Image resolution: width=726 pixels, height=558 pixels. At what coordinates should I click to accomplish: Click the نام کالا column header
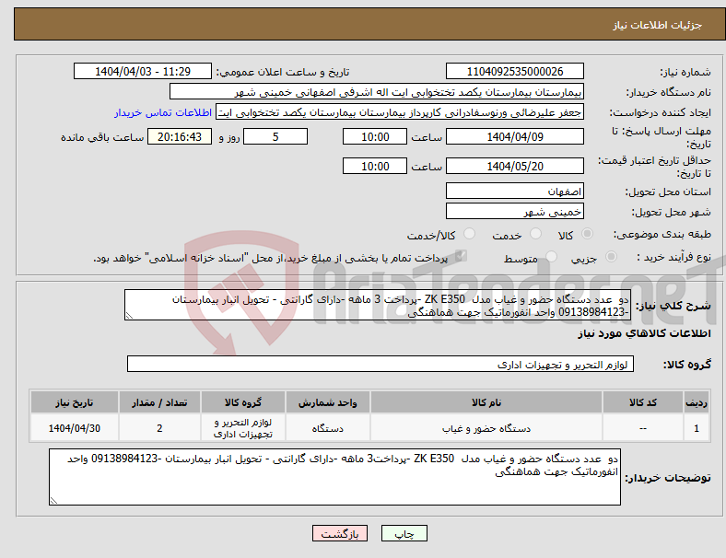486,402
